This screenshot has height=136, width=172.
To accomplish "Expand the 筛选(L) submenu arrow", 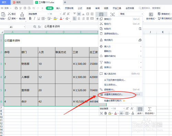I will [141, 62].
